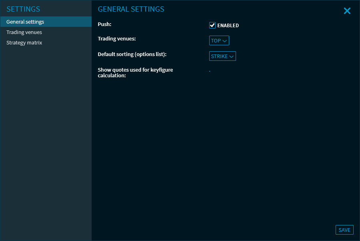Click the SETTINGS sidebar heading
The image size is (360, 241).
pyautogui.click(x=23, y=9)
